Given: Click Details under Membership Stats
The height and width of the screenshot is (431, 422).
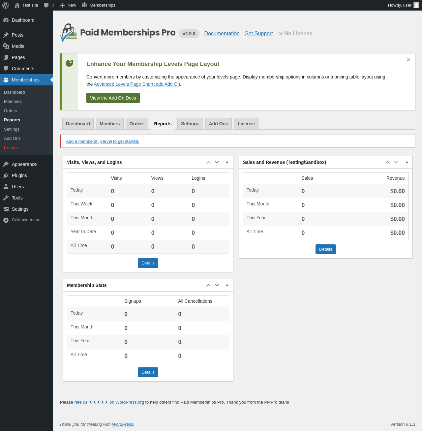Looking at the screenshot, I should click(x=148, y=372).
